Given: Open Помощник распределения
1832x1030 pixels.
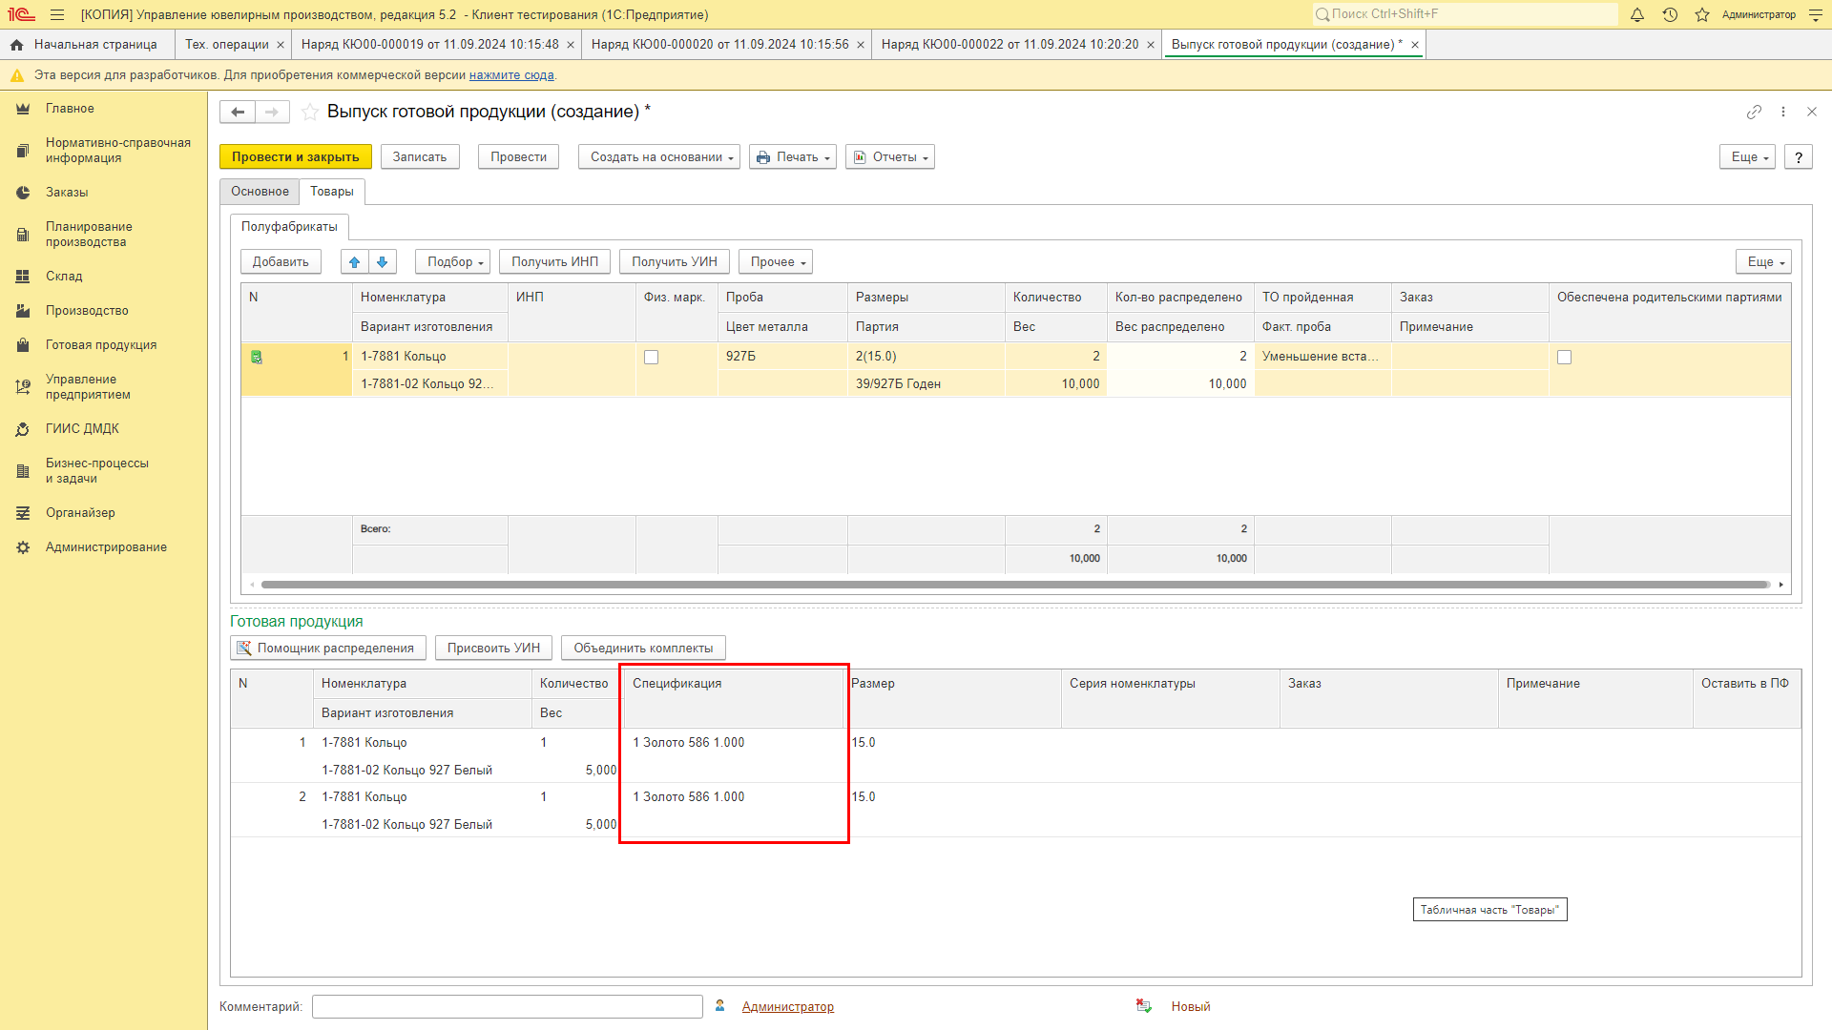Looking at the screenshot, I should 328,649.
